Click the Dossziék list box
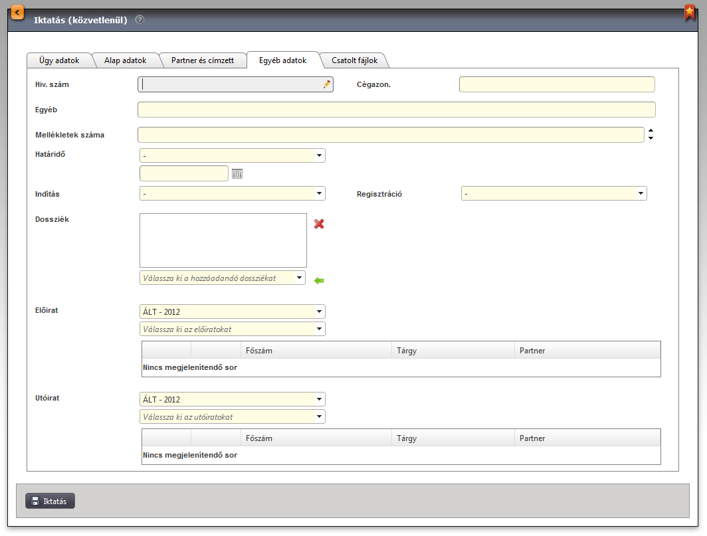Image resolution: width=707 pixels, height=536 pixels. [223, 240]
